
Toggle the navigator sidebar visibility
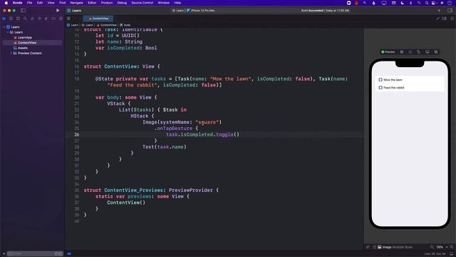point(23,10)
